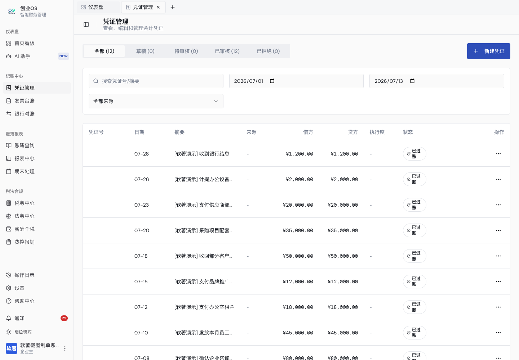Image resolution: width=519 pixels, height=360 pixels.
Task: Select the 已拒绝 (0) filter tab
Action: [x=268, y=51]
